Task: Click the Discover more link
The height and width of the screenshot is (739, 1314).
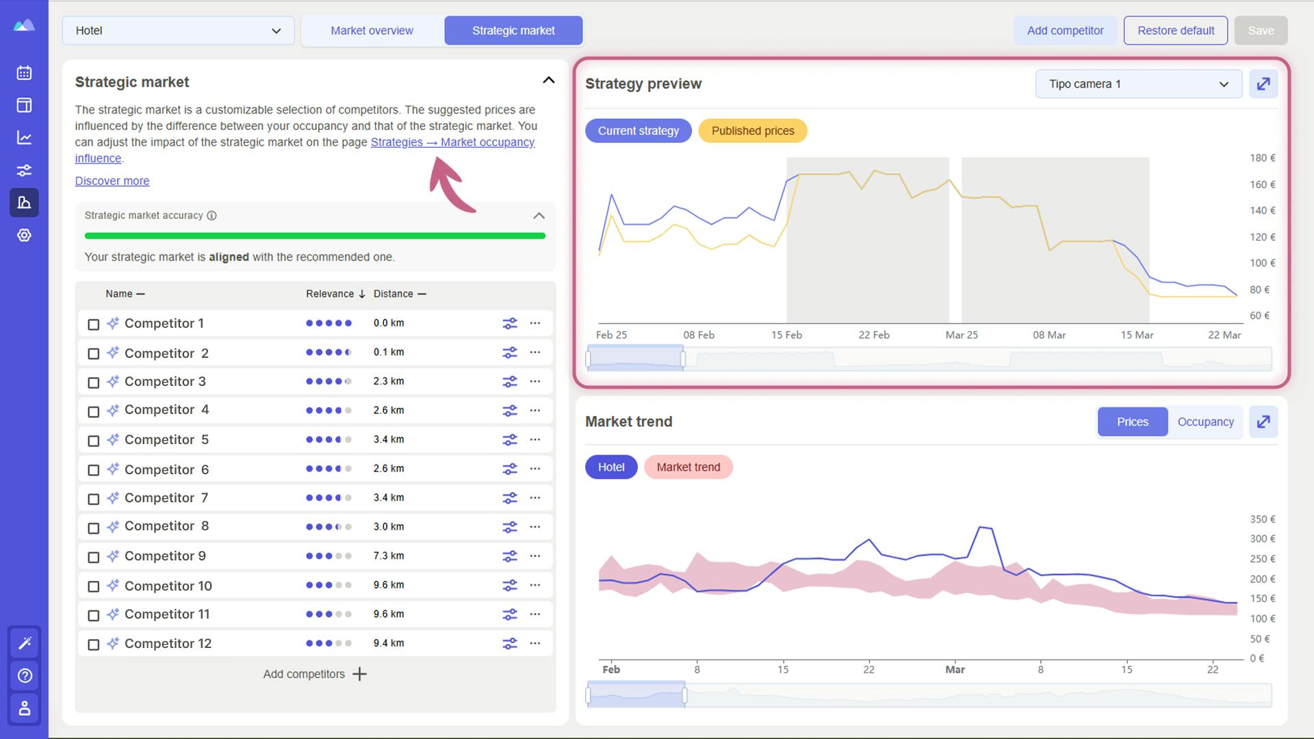Action: tap(112, 179)
